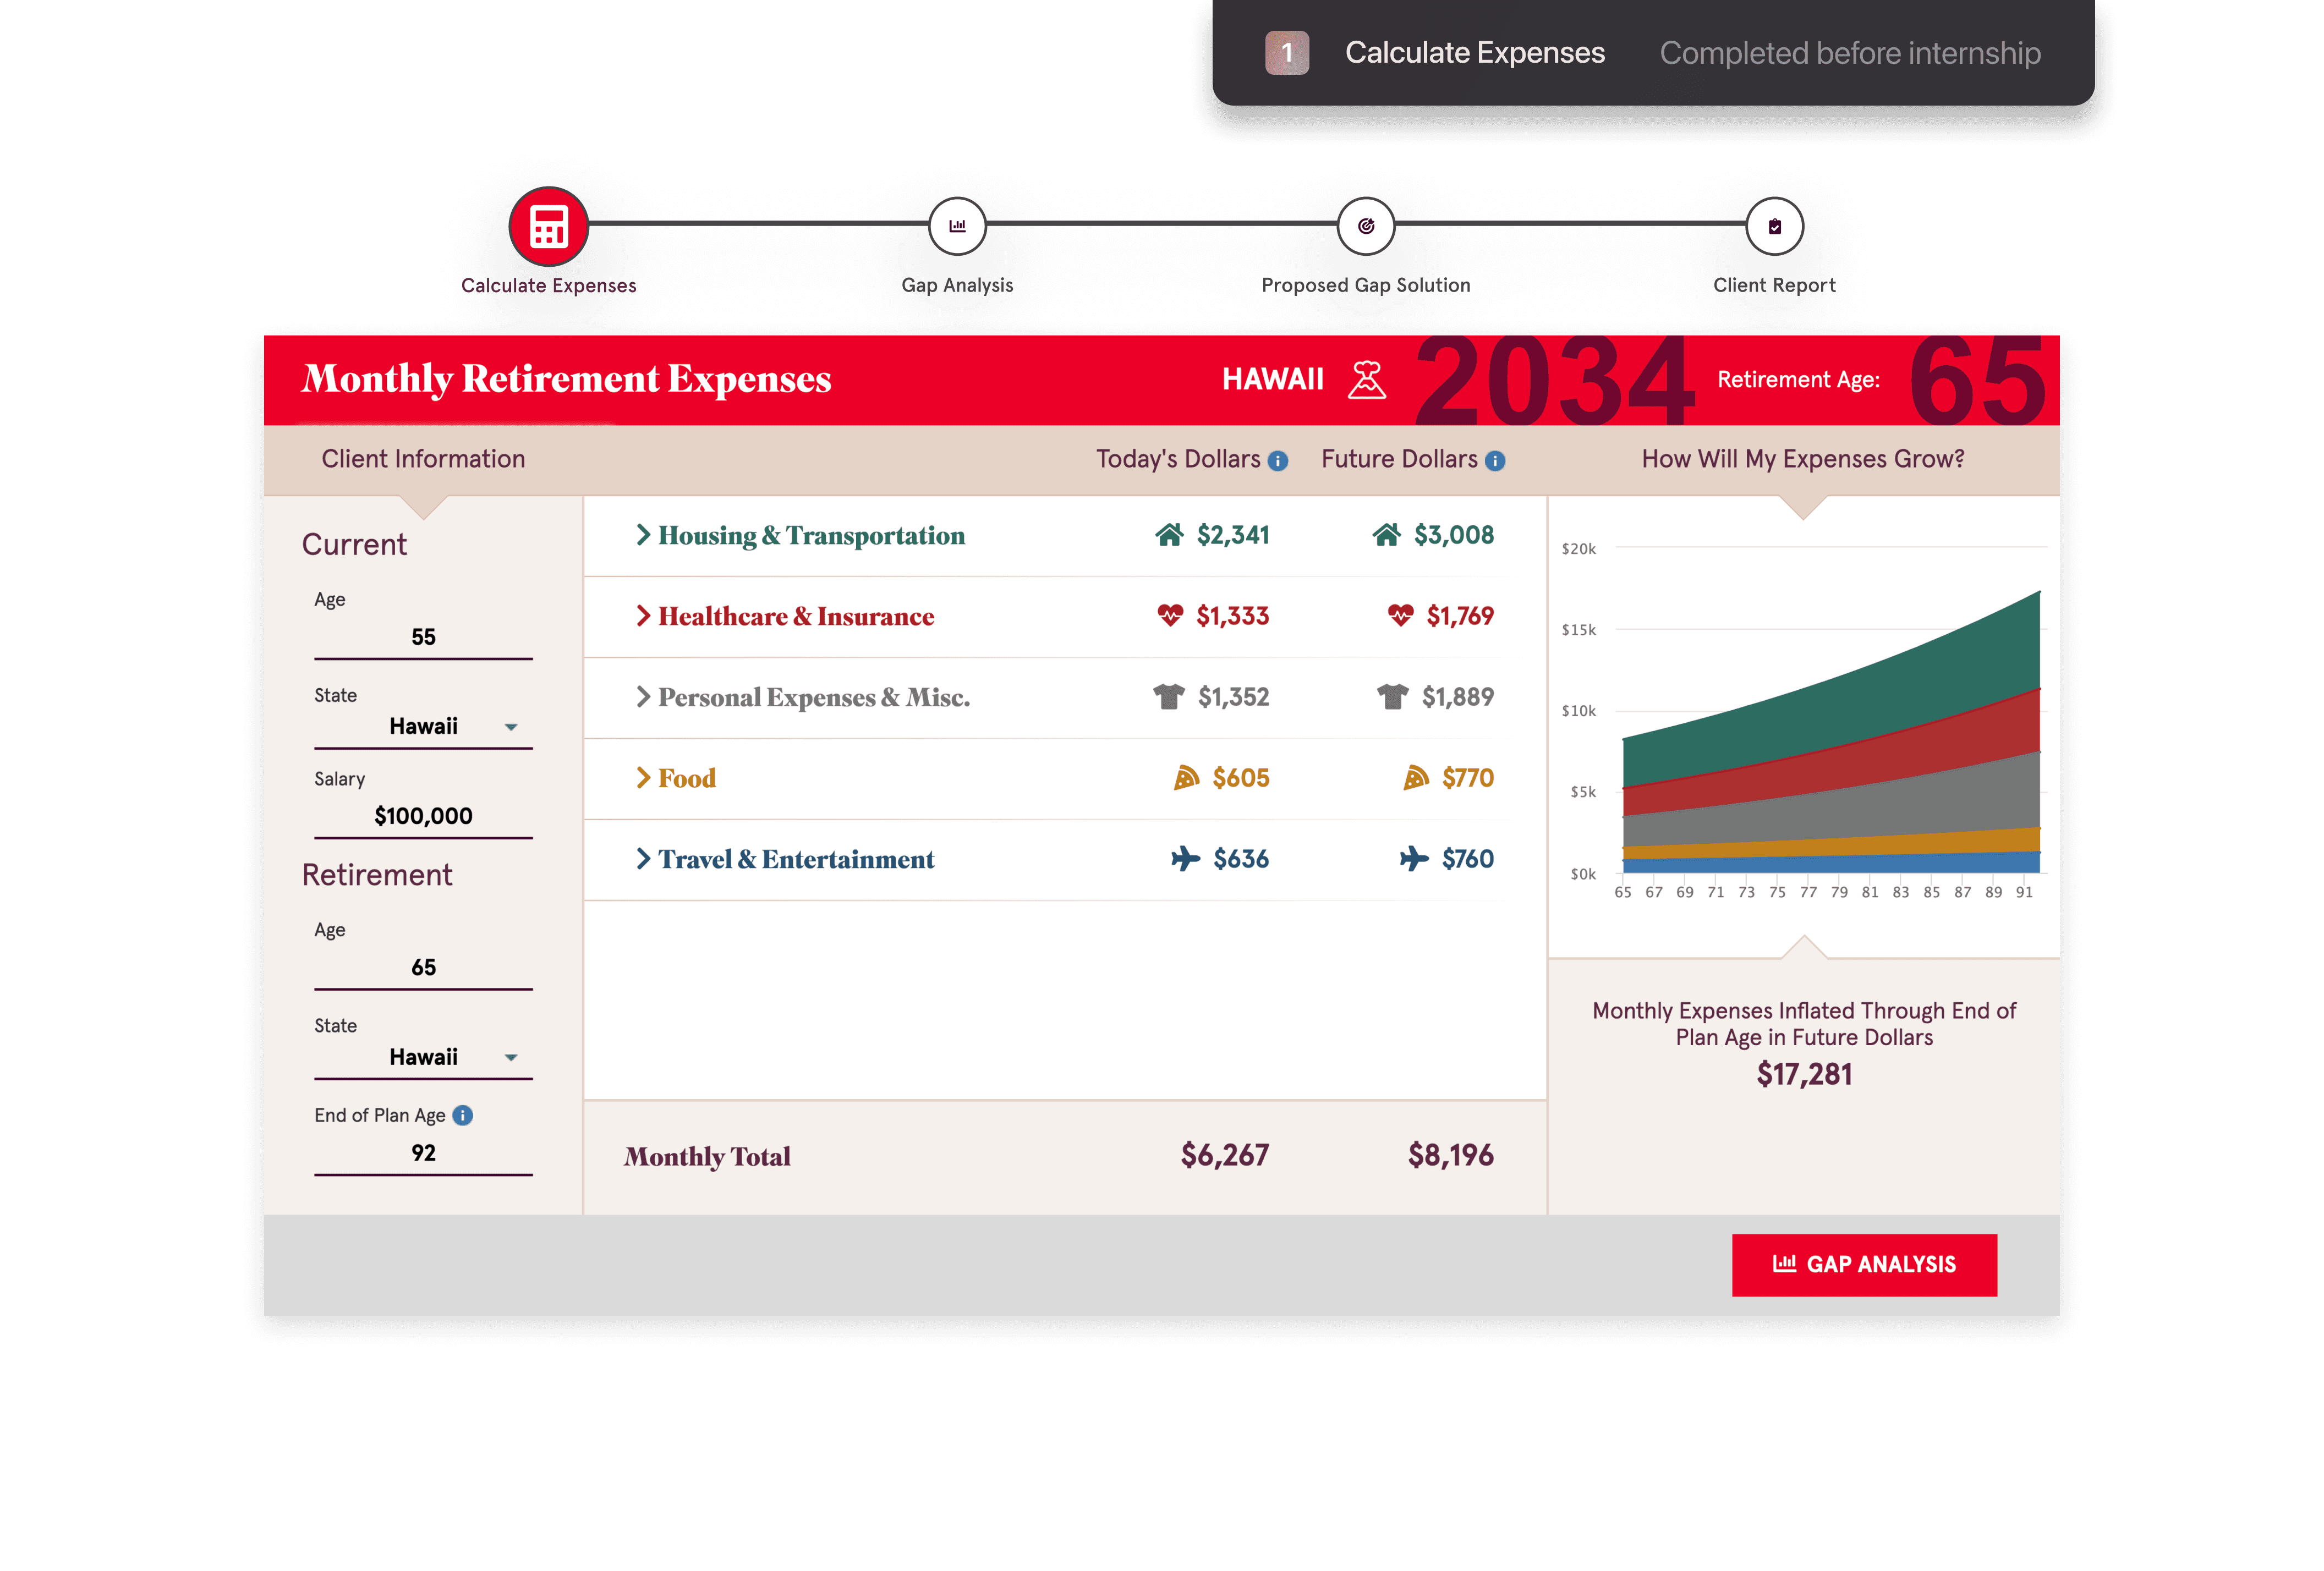Select the Proposed Gap Solution step label
Screen dimensions: 2324x1571
point(1365,285)
